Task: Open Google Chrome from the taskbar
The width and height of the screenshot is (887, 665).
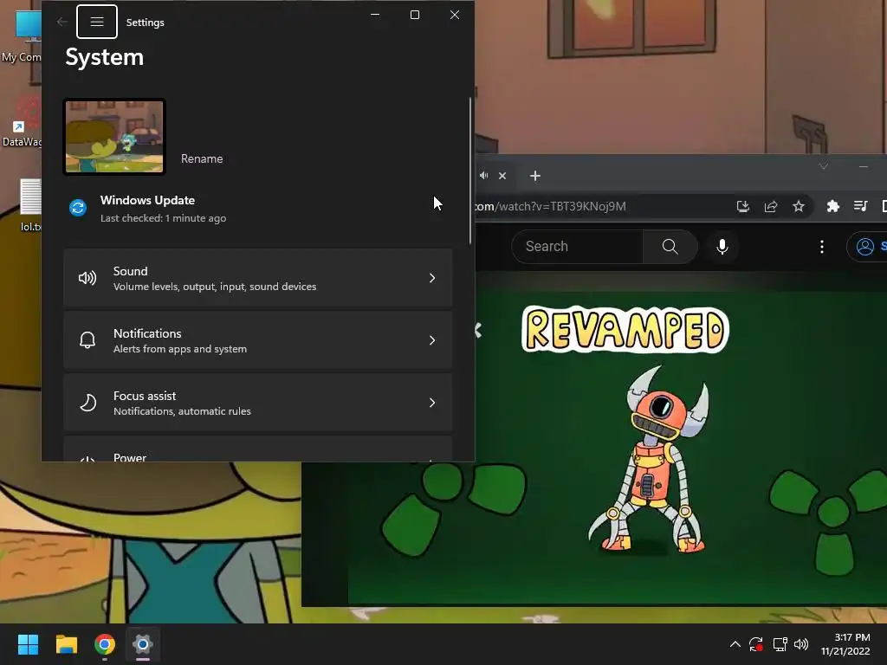Action: (x=105, y=644)
